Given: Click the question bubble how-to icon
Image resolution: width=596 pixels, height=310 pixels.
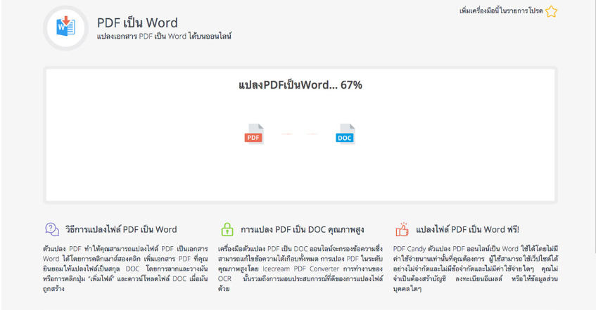Looking at the screenshot, I should click(52, 229).
